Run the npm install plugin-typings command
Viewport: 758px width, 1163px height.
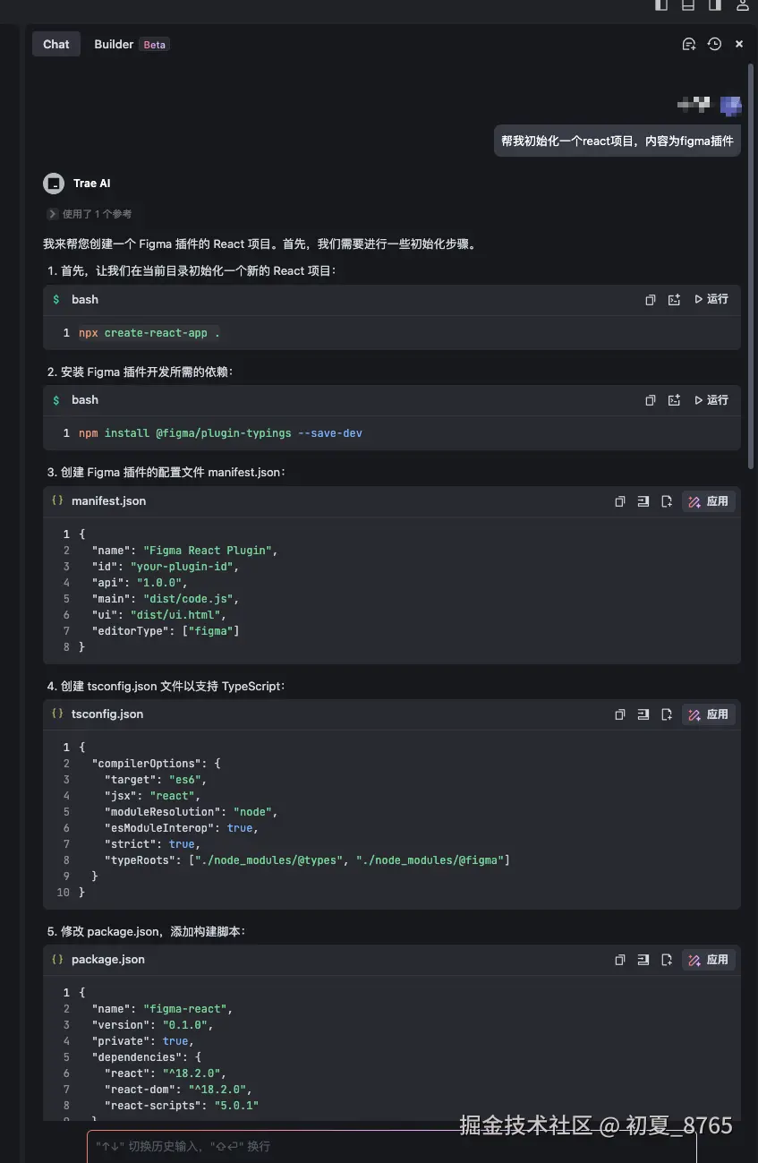[x=711, y=400]
